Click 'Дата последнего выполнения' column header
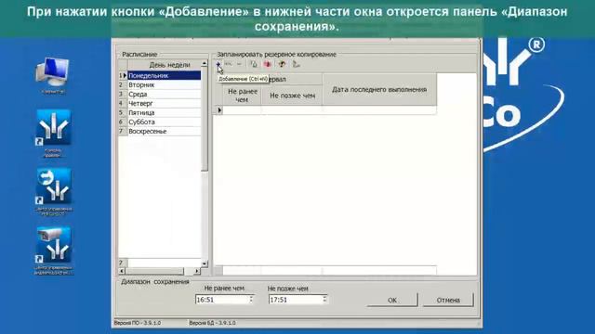 [379, 89]
